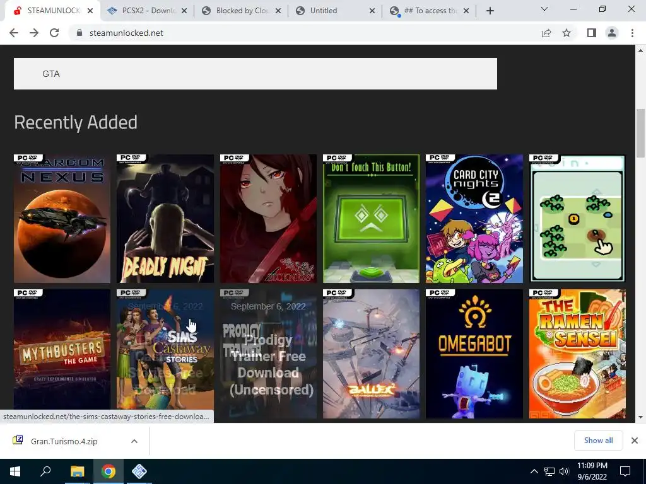This screenshot has width=646, height=484.
Task: Click the address bar padlock icon
Action: coord(79,33)
